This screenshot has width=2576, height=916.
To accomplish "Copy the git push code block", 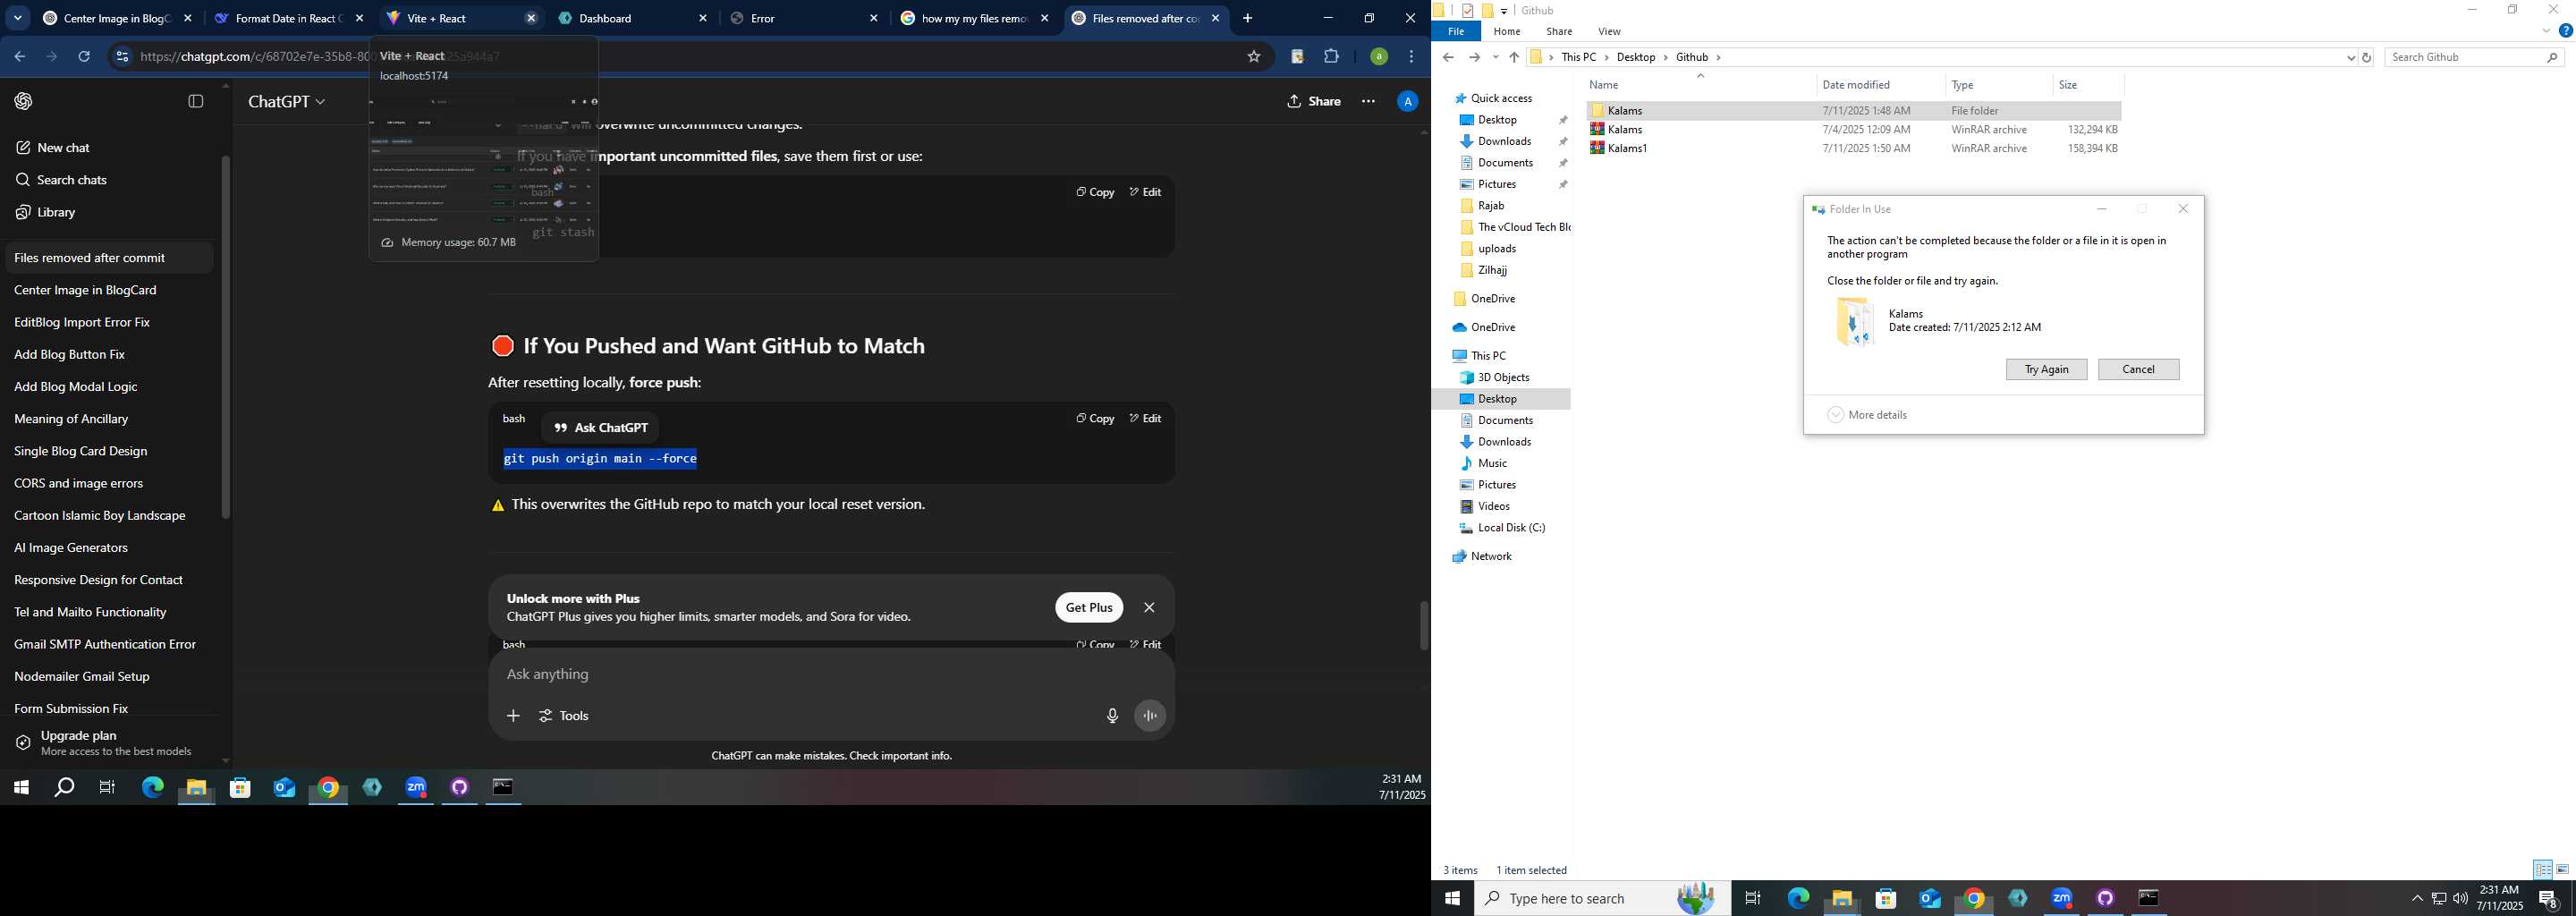I will point(1095,418).
